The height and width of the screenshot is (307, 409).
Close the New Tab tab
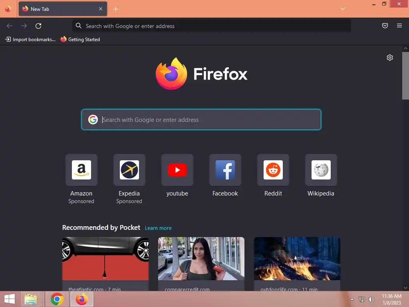coord(101,9)
